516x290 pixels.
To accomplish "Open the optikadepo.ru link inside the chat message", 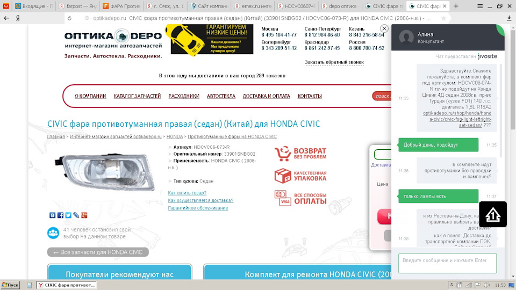I will point(457,119).
